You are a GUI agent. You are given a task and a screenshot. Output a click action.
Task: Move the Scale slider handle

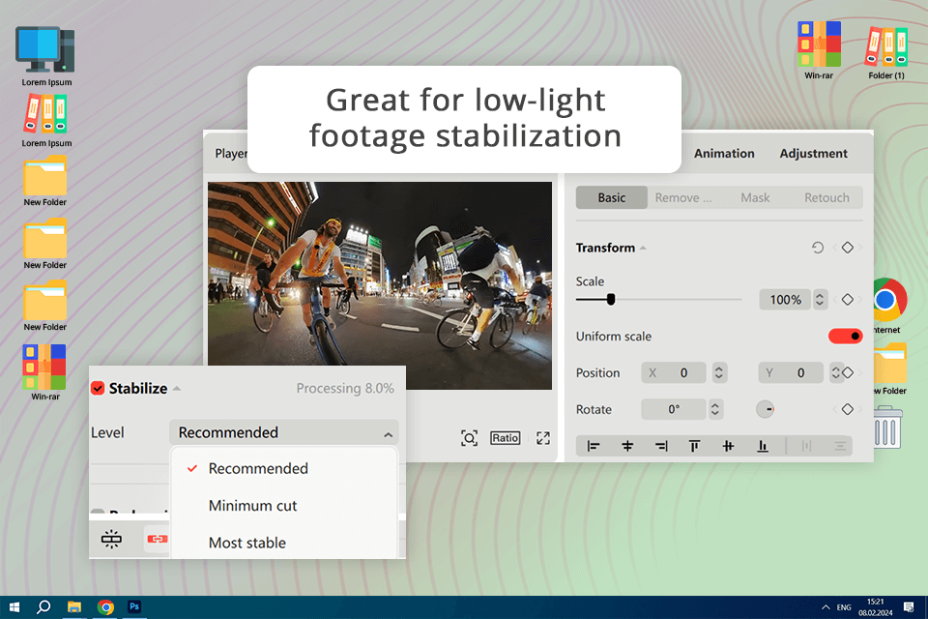(611, 300)
